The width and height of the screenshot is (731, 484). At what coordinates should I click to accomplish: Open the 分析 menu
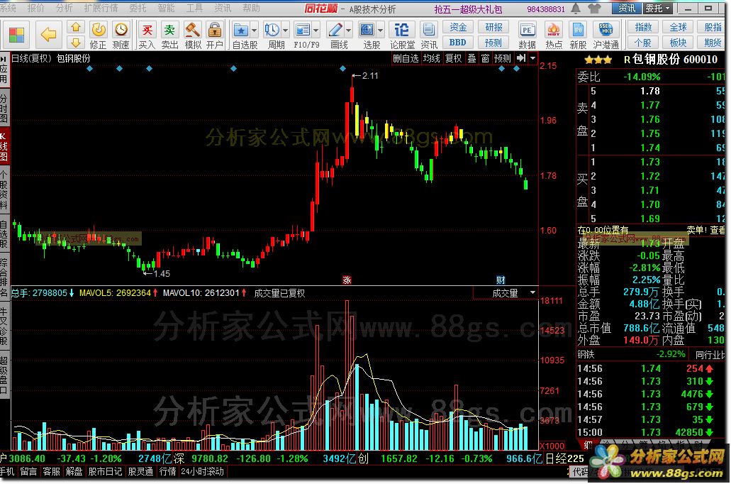tap(64, 8)
